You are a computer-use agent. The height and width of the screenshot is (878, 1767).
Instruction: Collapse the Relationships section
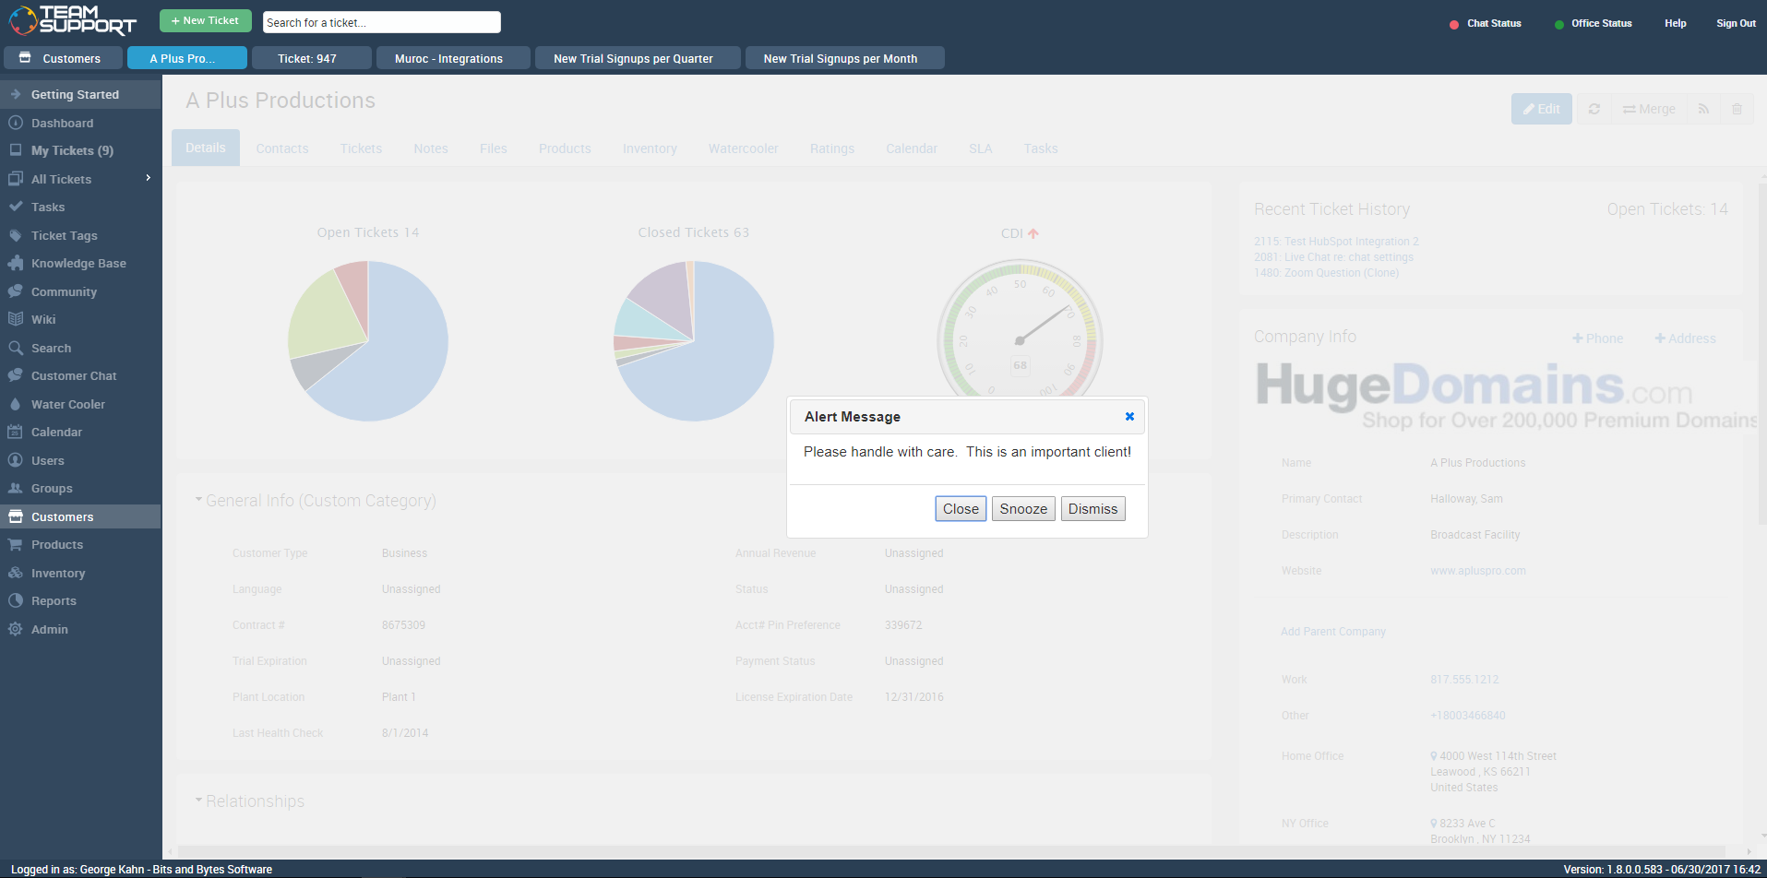pyautogui.click(x=198, y=801)
